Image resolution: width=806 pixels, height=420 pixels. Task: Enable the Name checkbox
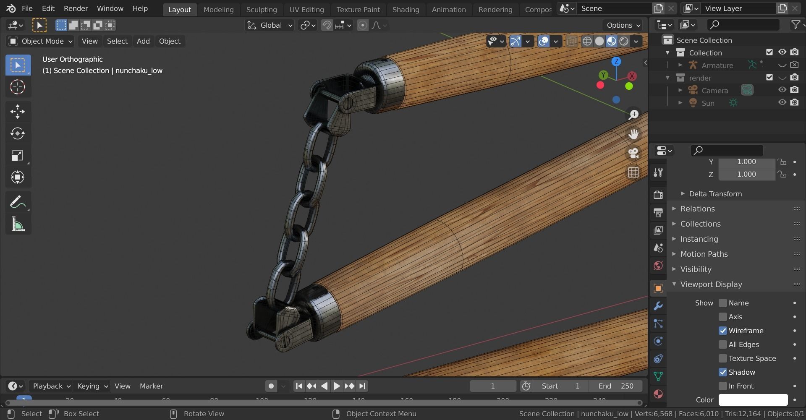[x=722, y=303]
